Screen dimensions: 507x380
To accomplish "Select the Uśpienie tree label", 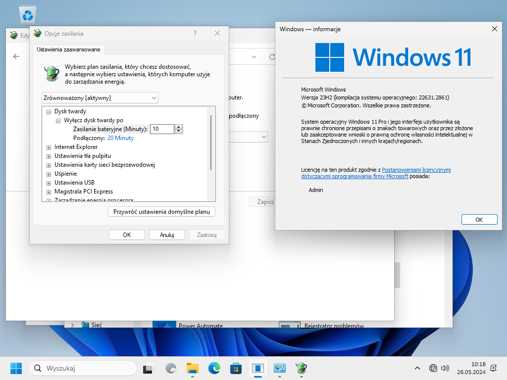I will (x=66, y=174).
